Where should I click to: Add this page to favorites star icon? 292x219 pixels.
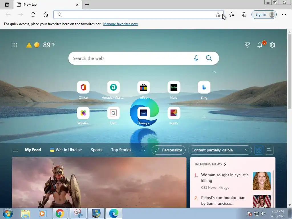pos(218,15)
